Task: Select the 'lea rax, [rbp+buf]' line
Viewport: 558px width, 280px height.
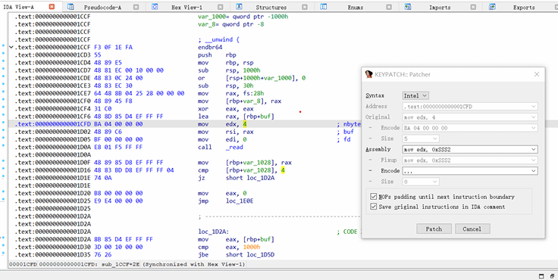Action: coord(236,117)
